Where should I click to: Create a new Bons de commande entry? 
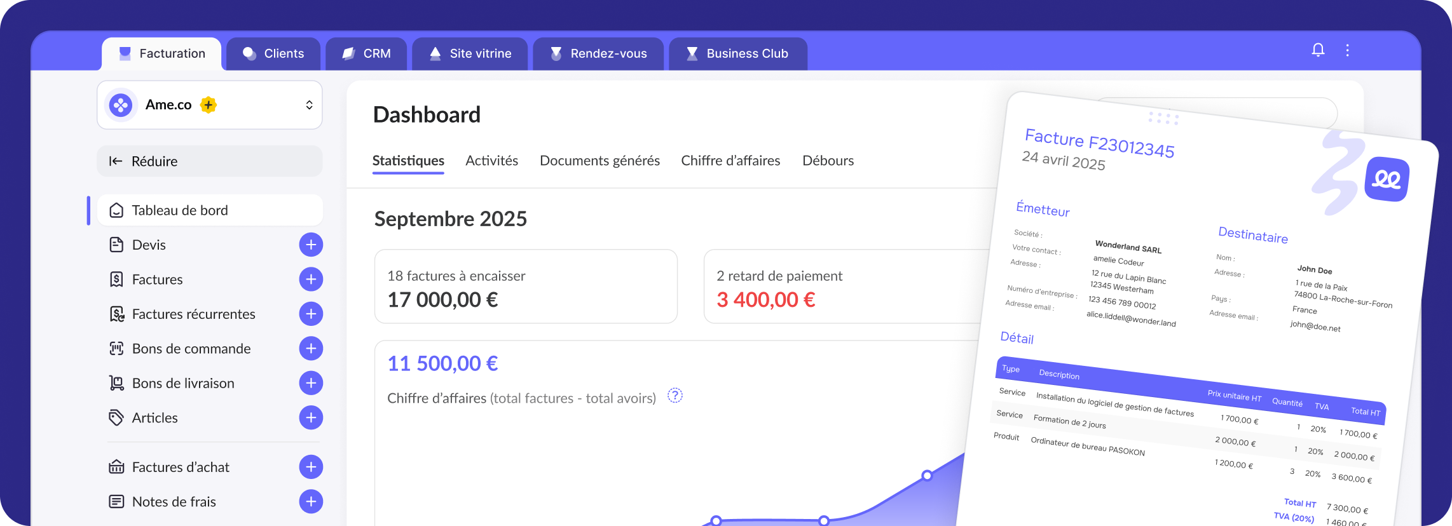pos(311,348)
